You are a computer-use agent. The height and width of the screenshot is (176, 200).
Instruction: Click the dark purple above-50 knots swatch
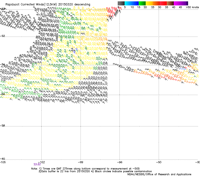tap(187, 3)
